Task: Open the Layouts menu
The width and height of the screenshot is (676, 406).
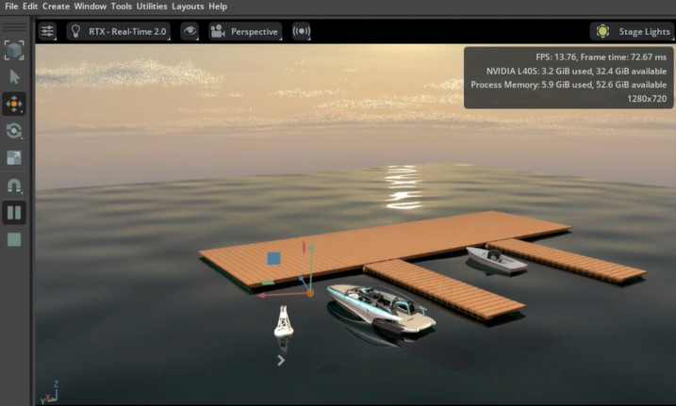Action: [188, 7]
